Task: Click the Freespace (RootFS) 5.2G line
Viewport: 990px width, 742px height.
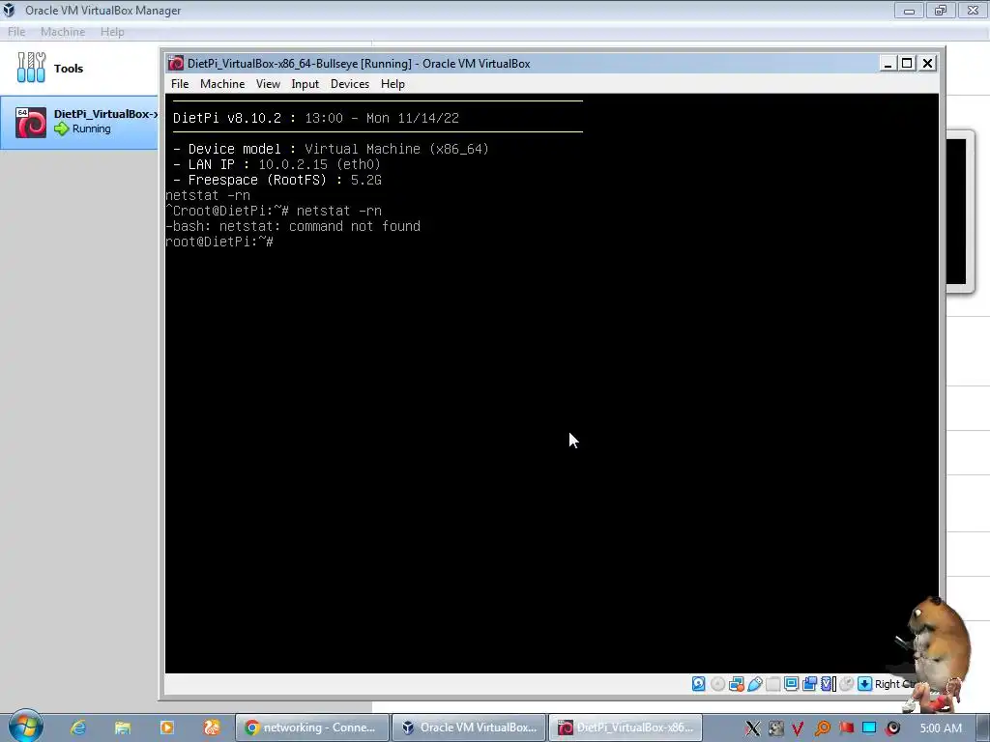Action: pos(277,180)
